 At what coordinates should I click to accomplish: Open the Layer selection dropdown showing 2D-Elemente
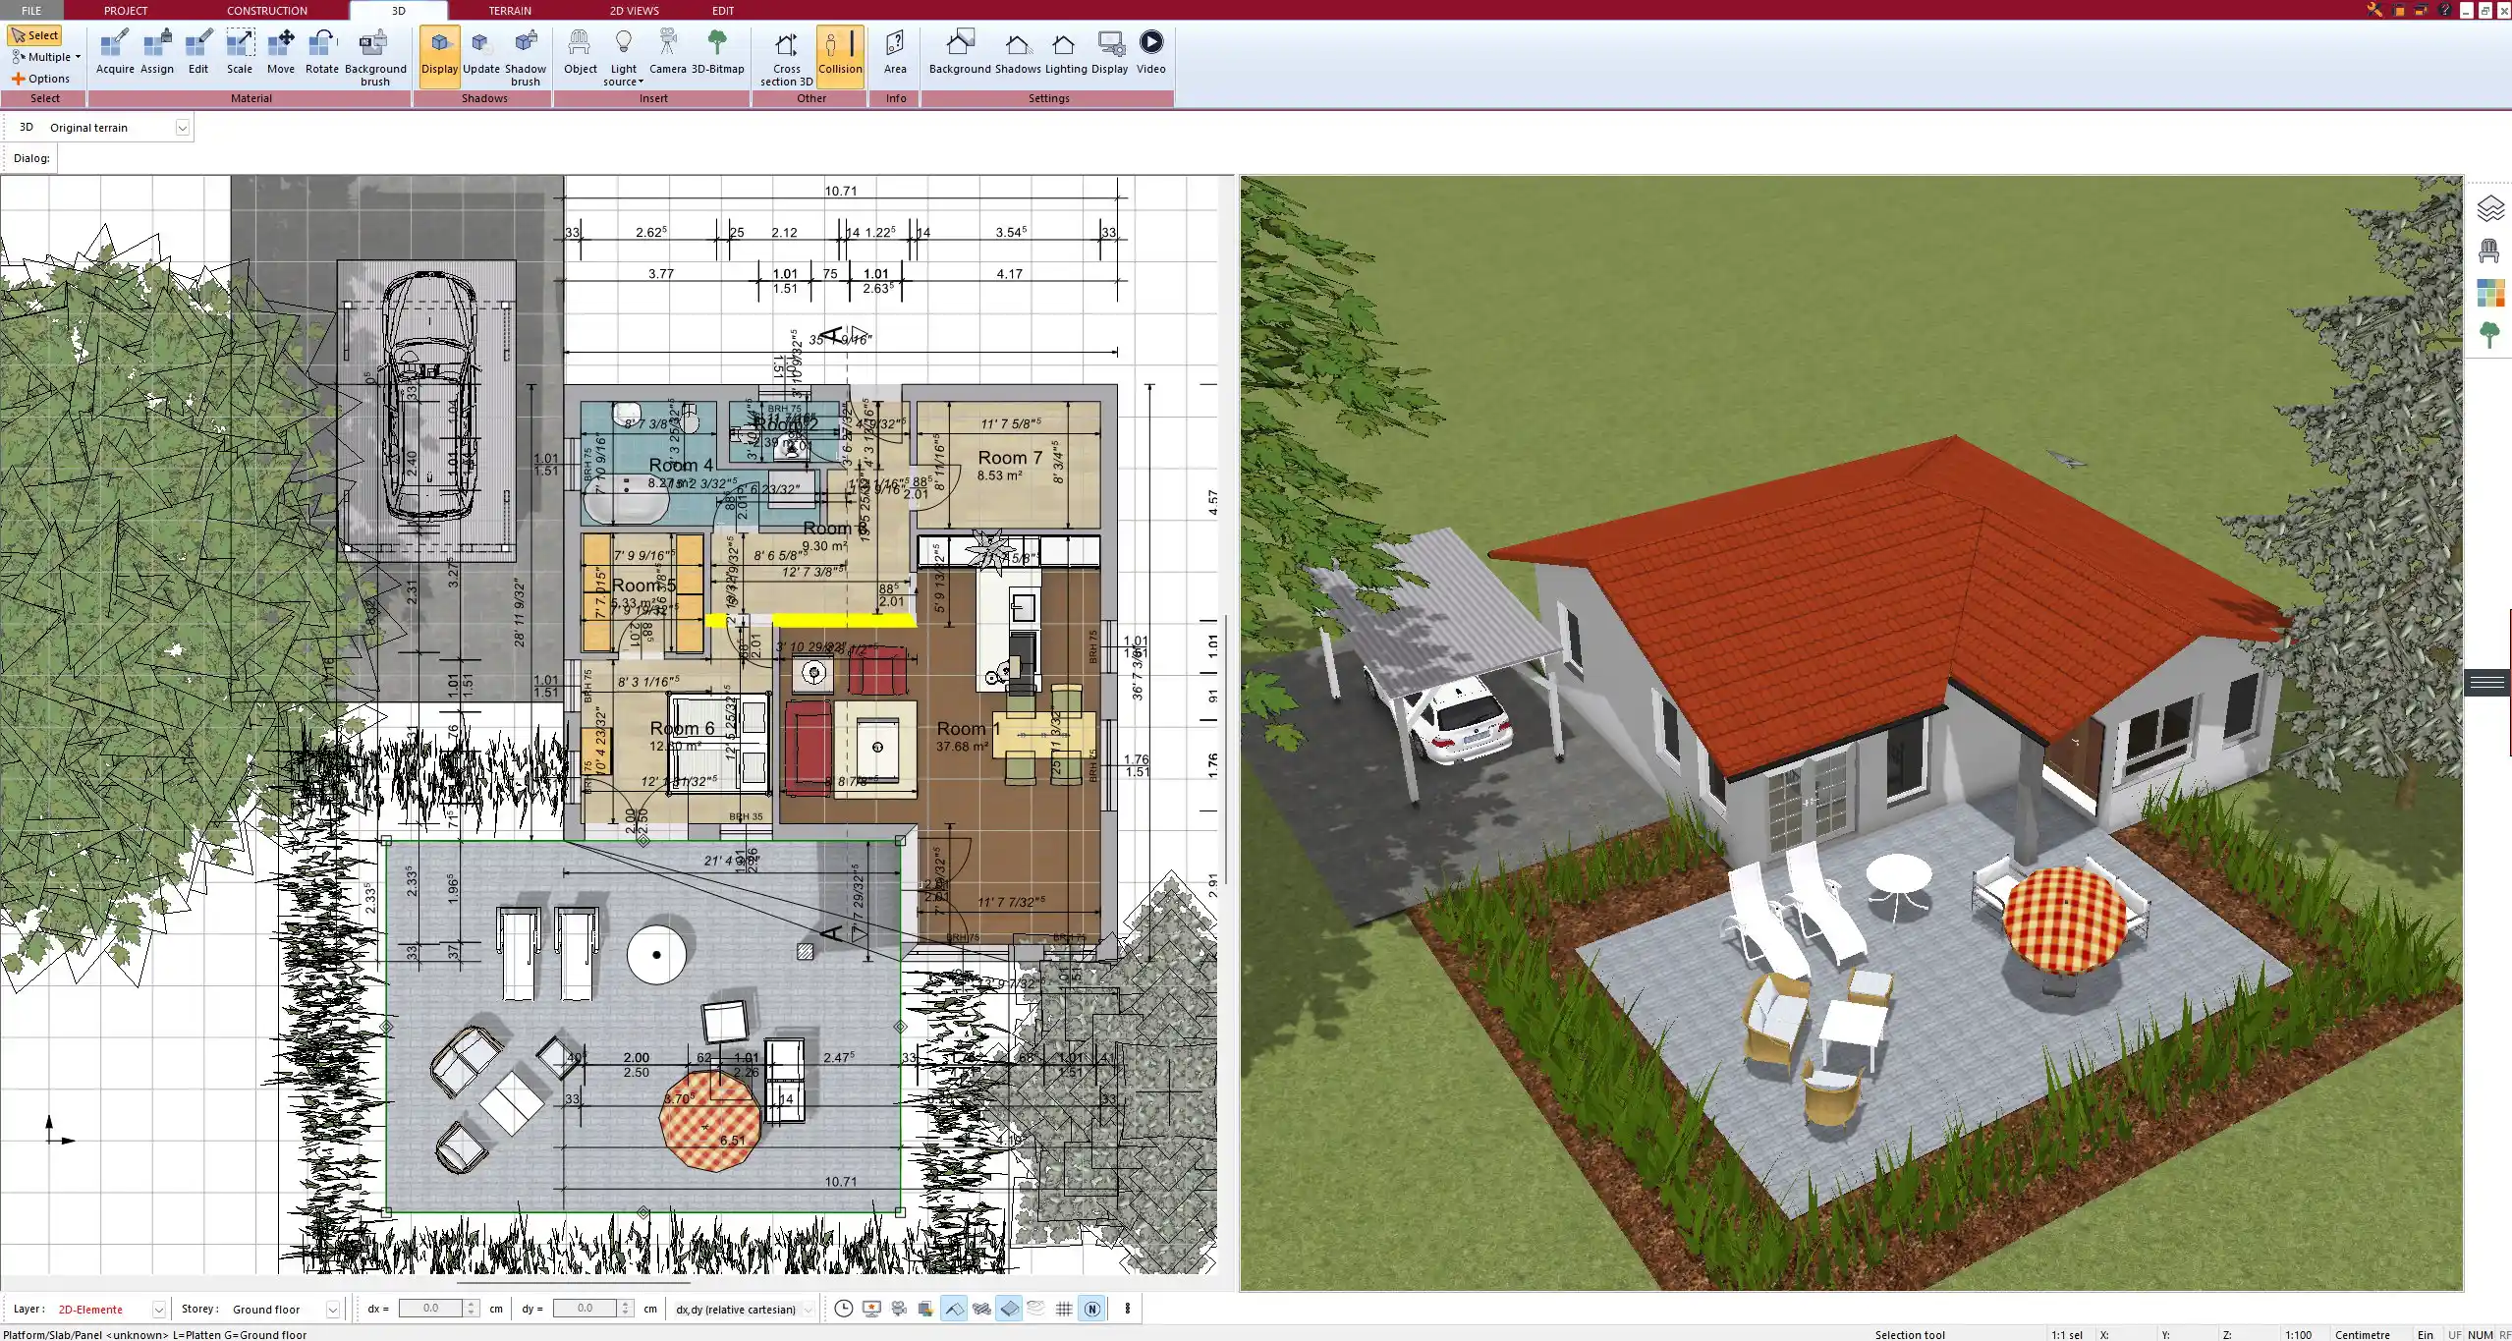pyautogui.click(x=157, y=1310)
